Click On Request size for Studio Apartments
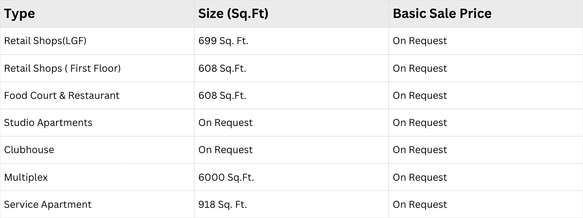The height and width of the screenshot is (218, 583). pos(225,123)
